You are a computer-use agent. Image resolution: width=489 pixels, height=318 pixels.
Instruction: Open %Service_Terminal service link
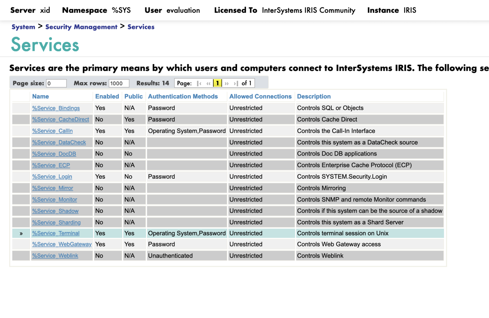(x=56, y=233)
